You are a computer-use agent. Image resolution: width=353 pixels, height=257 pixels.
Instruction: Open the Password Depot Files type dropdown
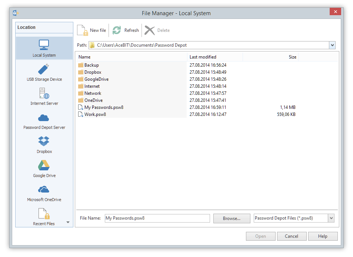[x=331, y=218]
